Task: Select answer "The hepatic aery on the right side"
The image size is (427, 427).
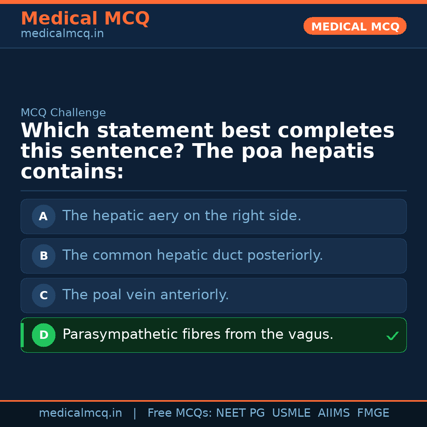Action: click(182, 216)
